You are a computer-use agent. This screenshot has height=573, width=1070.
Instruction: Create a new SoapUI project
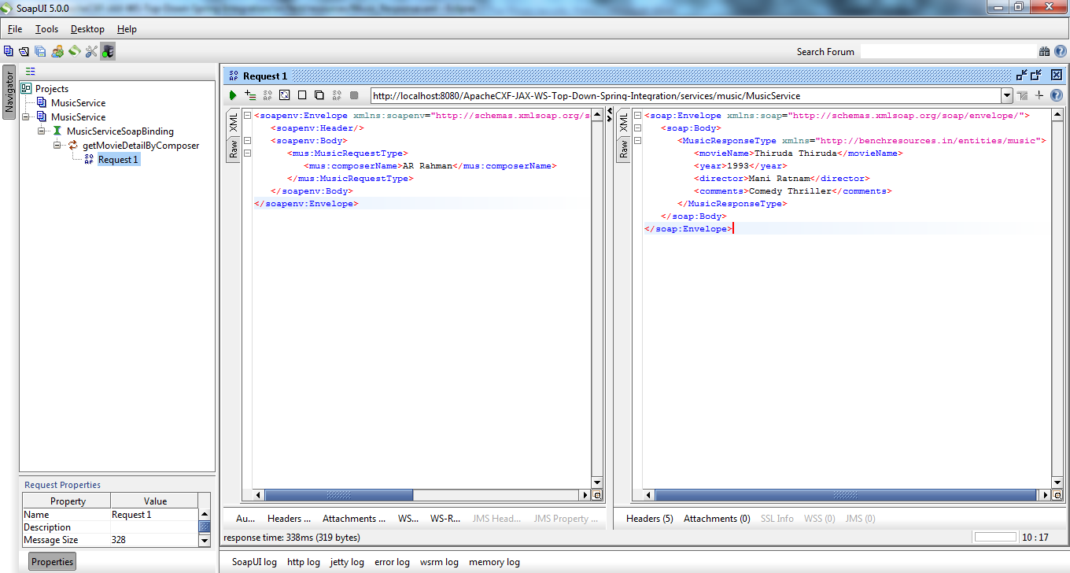tap(8, 50)
